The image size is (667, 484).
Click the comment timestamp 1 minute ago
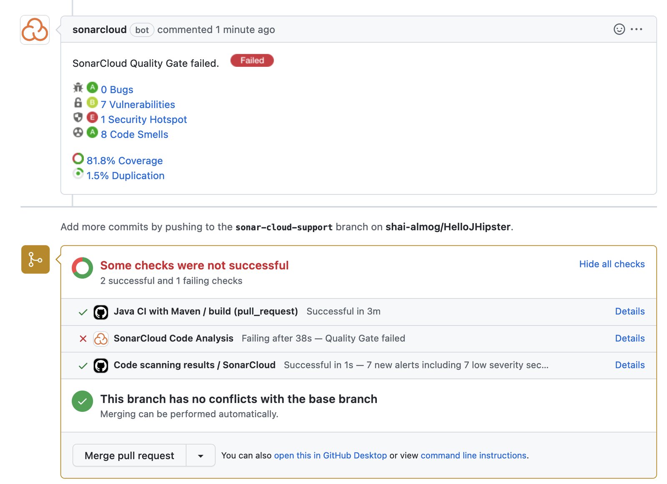(x=245, y=30)
